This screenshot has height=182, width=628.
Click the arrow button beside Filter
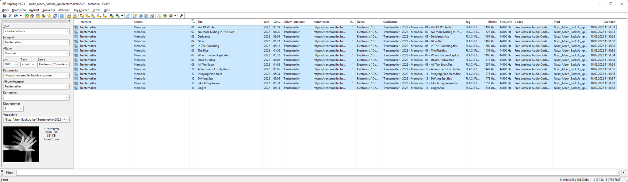click(624, 172)
